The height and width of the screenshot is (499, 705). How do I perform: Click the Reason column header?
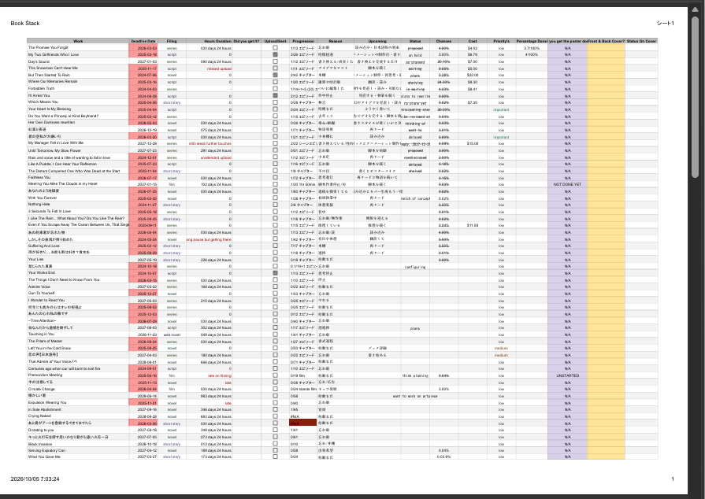(x=336, y=41)
